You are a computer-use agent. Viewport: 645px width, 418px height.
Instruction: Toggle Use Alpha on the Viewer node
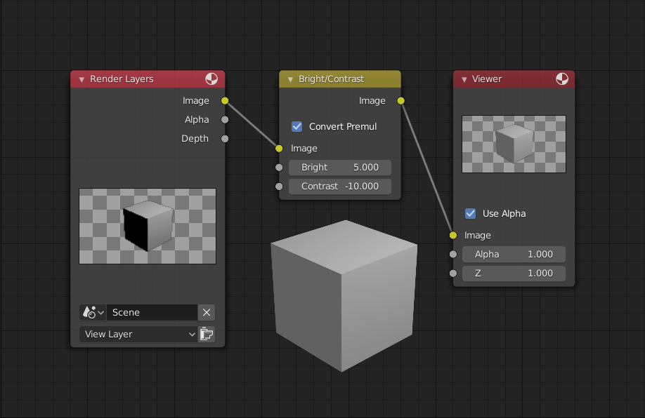471,213
